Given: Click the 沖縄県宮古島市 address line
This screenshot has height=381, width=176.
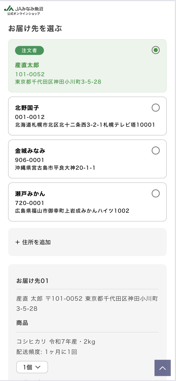Looking at the screenshot, I should [x=55, y=168].
